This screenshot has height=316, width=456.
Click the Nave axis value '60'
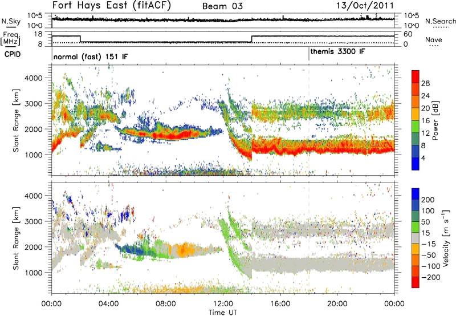tap(408, 34)
